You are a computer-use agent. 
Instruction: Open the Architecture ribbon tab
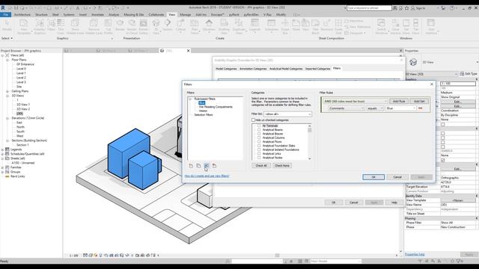tap(22, 15)
